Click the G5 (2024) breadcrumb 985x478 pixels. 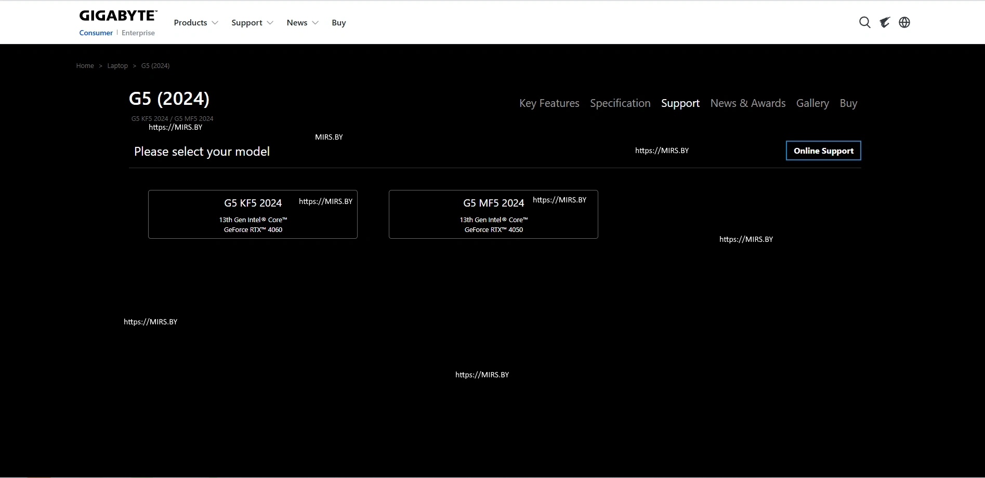tap(155, 66)
